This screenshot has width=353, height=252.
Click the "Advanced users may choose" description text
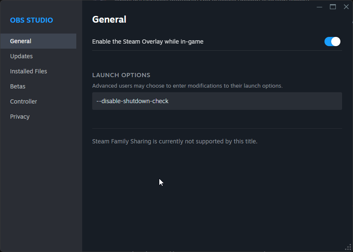[187, 86]
